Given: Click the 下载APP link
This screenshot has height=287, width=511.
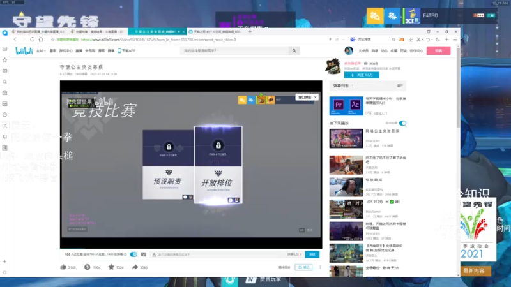Looking at the screenshot, I should tap(126, 51).
